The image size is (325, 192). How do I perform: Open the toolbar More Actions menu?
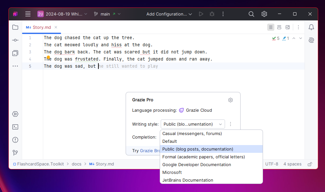[x=223, y=14]
